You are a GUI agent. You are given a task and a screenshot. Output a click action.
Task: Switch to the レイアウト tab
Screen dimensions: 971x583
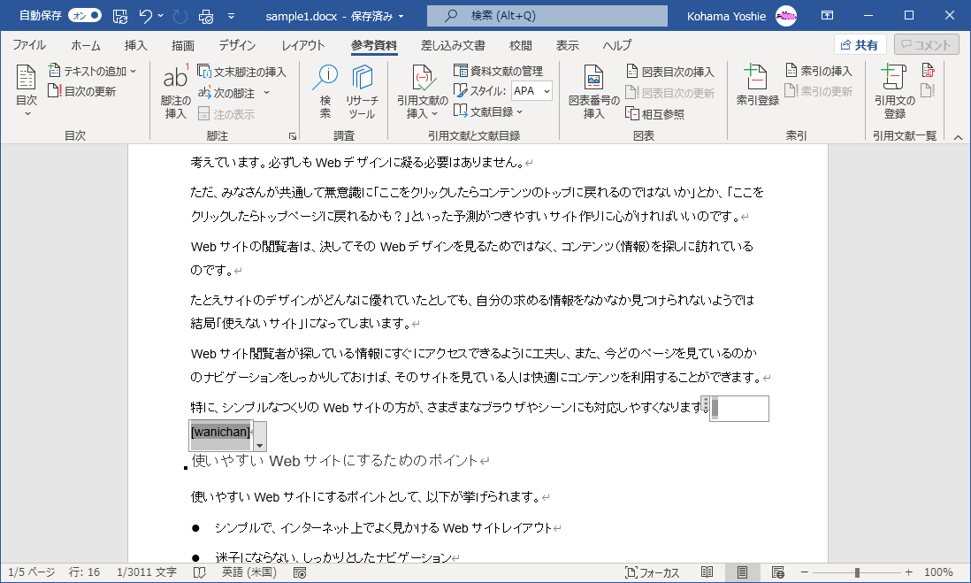tap(302, 45)
